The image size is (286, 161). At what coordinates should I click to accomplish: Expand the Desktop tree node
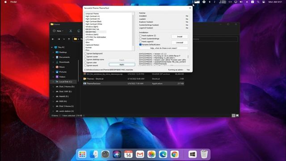pyautogui.click(x=53, y=52)
